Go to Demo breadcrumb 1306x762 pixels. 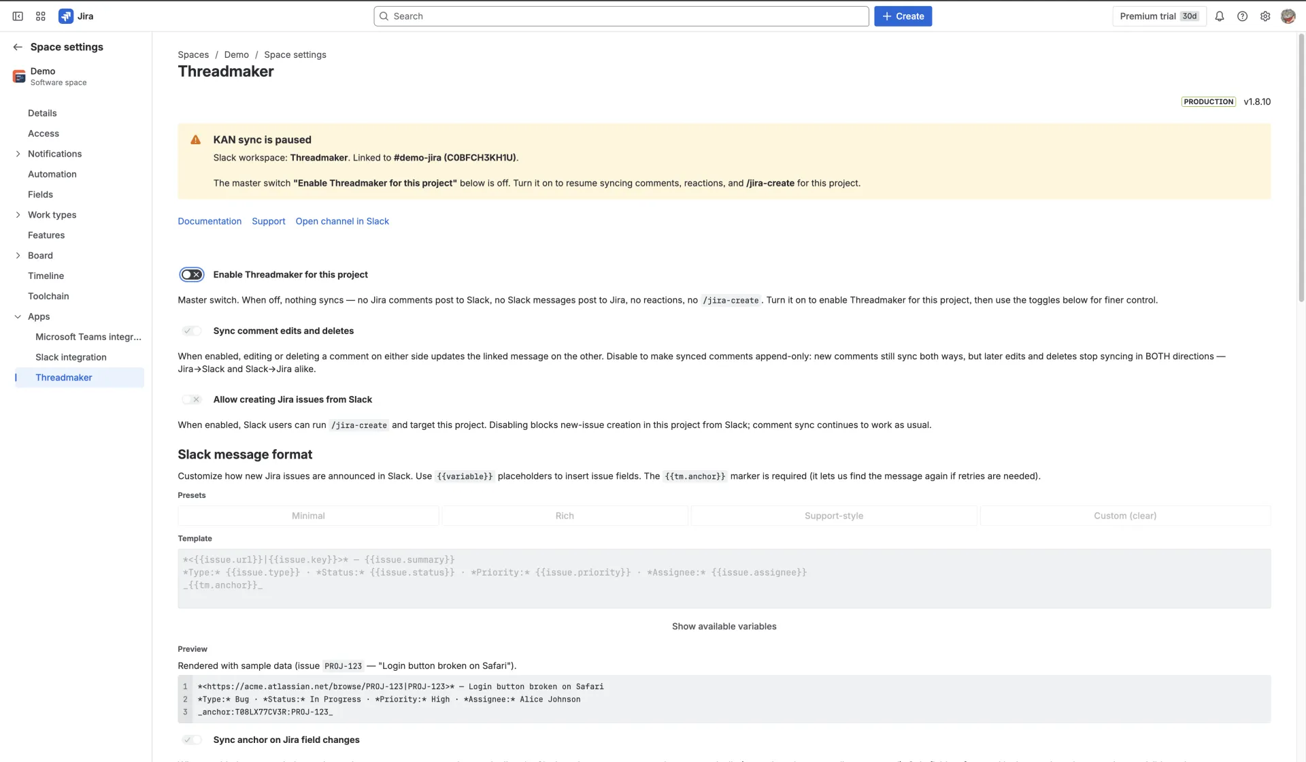(x=236, y=55)
